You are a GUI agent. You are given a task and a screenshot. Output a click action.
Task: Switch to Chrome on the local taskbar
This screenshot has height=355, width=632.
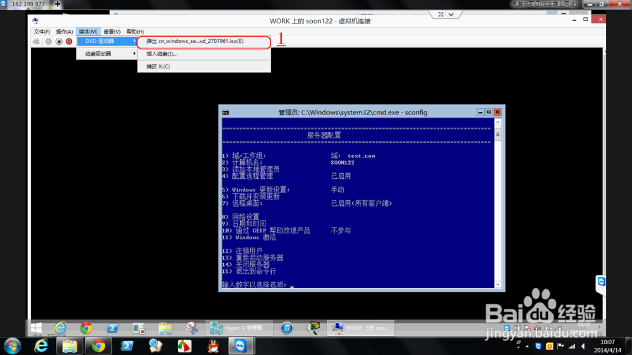tap(98, 346)
